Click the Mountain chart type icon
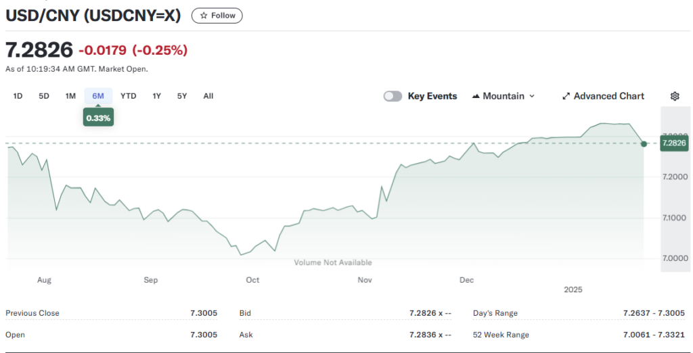693x353 pixels. [x=475, y=96]
